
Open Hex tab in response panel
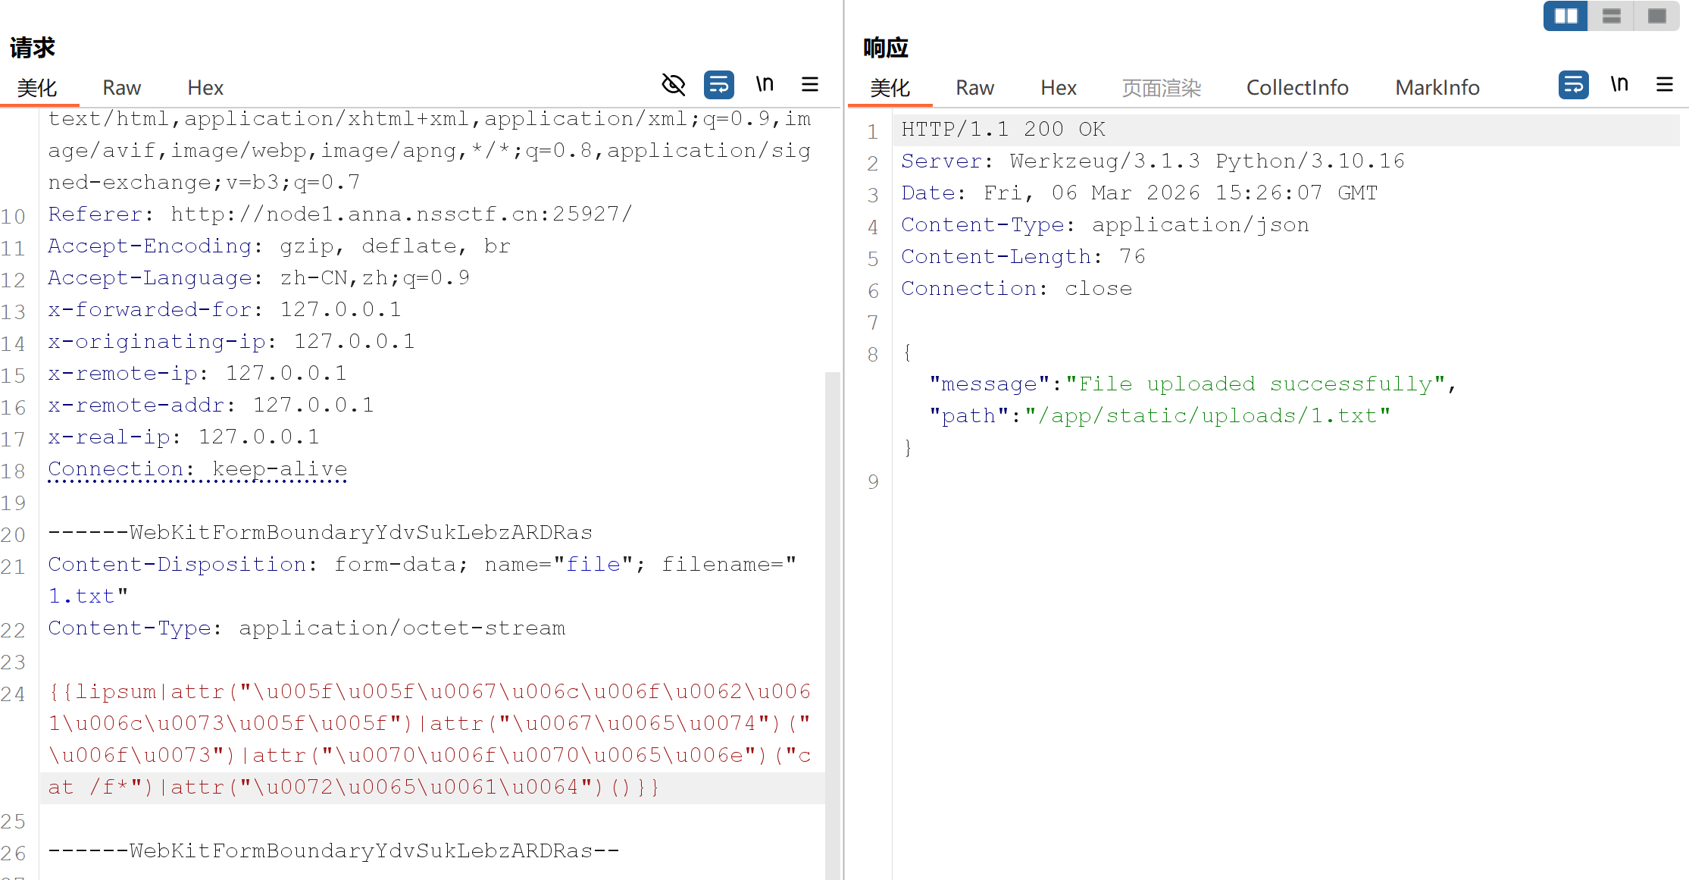[1058, 88]
